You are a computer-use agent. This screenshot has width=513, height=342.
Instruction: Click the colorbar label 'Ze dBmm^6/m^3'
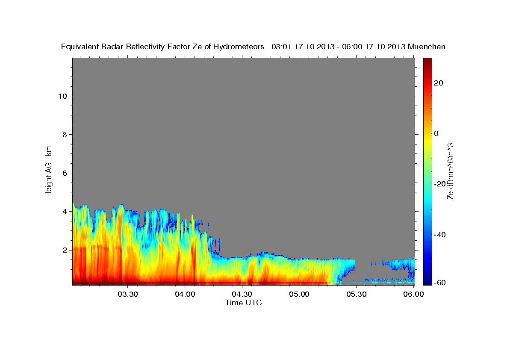coord(450,171)
